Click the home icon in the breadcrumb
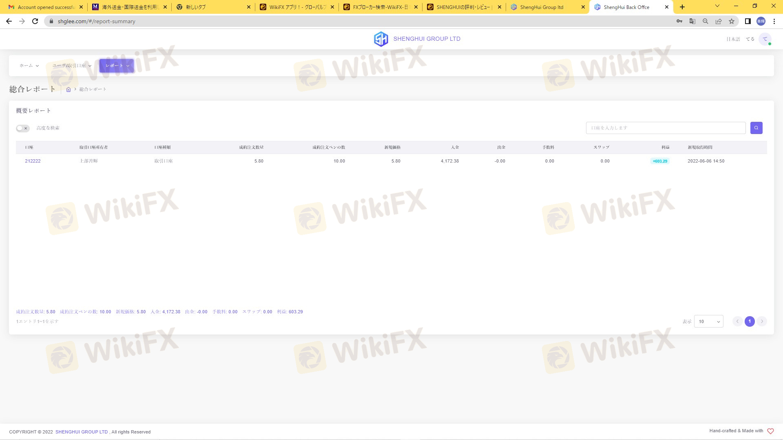 coord(69,89)
